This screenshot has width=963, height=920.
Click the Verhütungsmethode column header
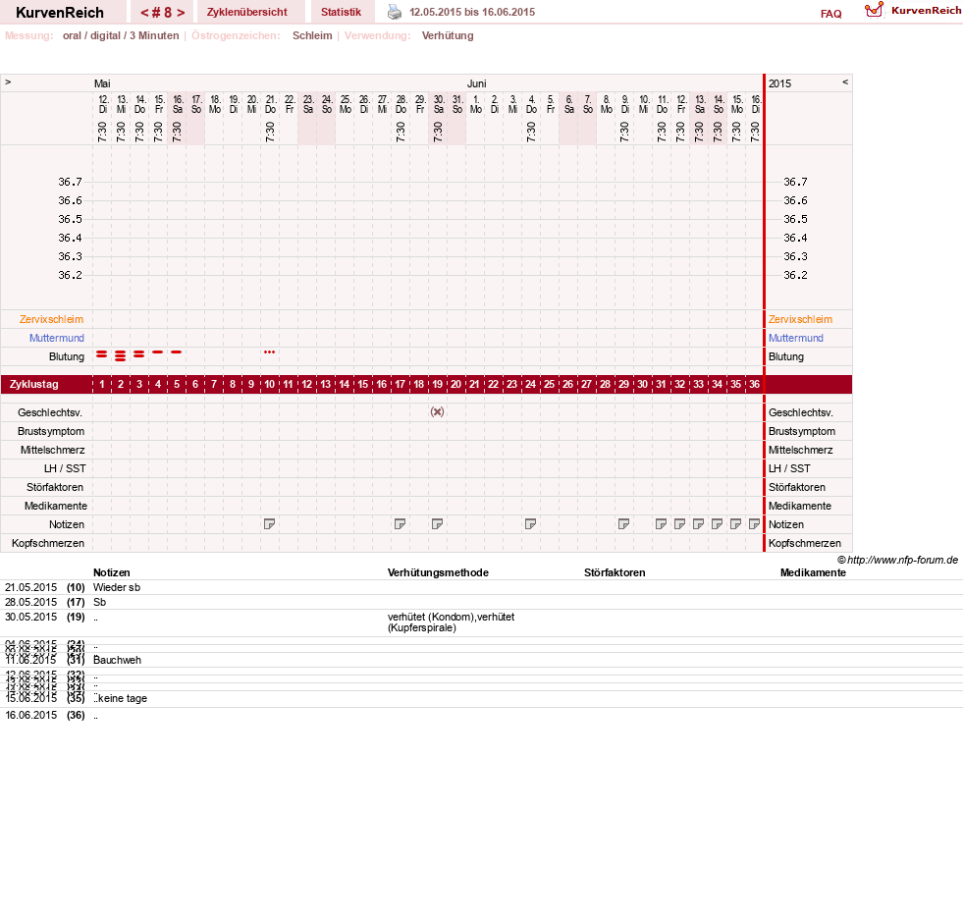click(438, 572)
